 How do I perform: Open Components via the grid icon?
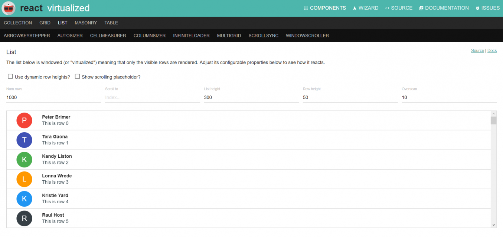tap(306, 8)
